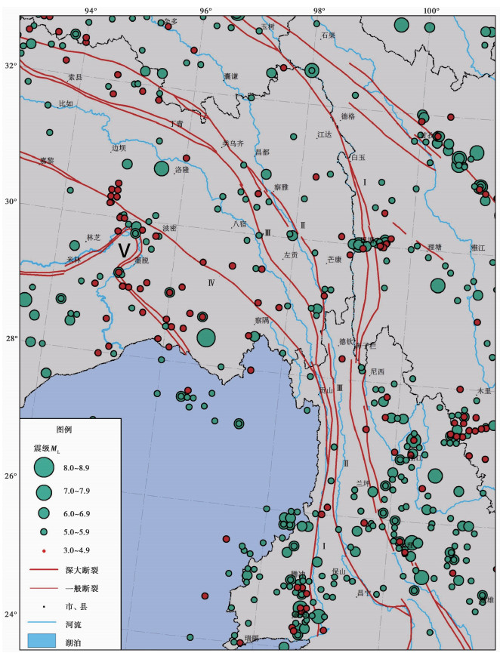This screenshot has height=656, width=500.
Task: Click the 兰坪 city label
Action: [363, 483]
